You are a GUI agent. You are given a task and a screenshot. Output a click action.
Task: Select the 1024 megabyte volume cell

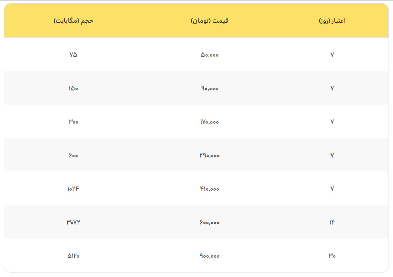(x=73, y=189)
